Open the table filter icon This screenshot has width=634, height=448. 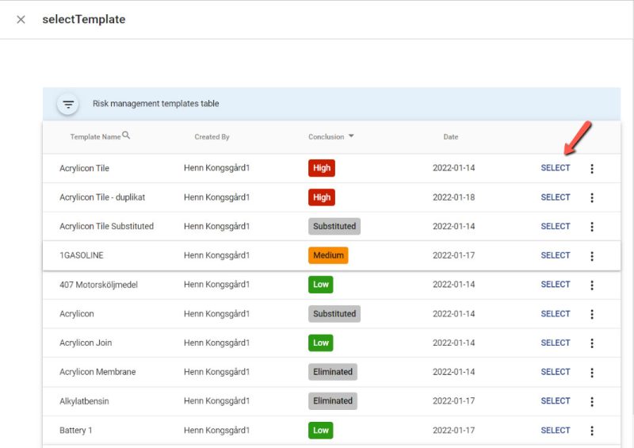coord(68,104)
